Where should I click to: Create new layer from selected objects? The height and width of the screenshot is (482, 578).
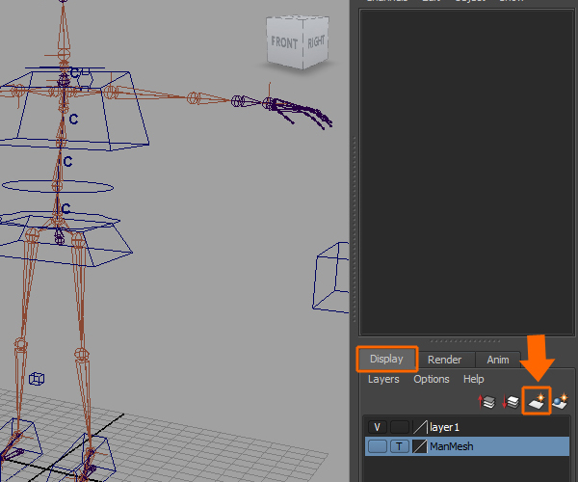tap(561, 401)
